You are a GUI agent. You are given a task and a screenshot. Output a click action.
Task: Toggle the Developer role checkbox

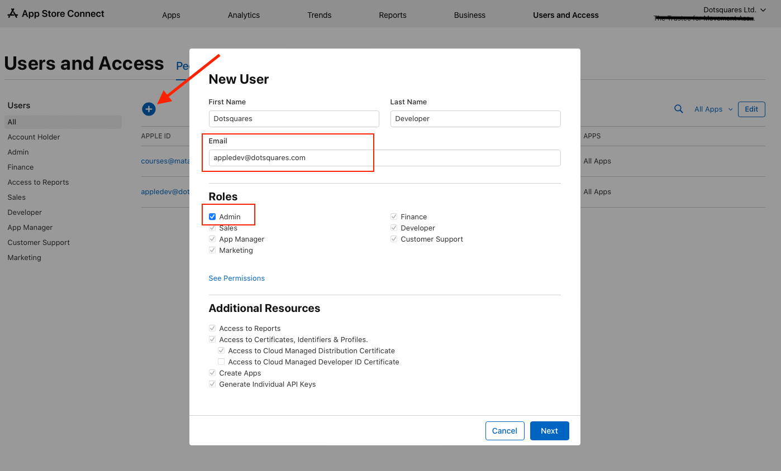(x=394, y=228)
